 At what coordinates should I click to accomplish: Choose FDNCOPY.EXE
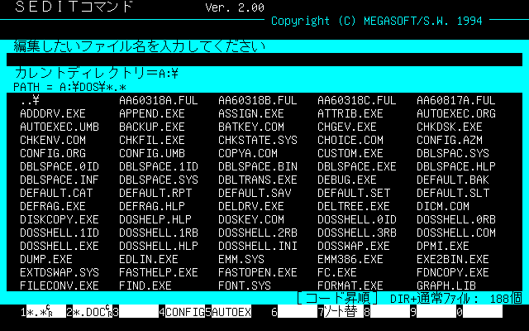click(x=453, y=272)
